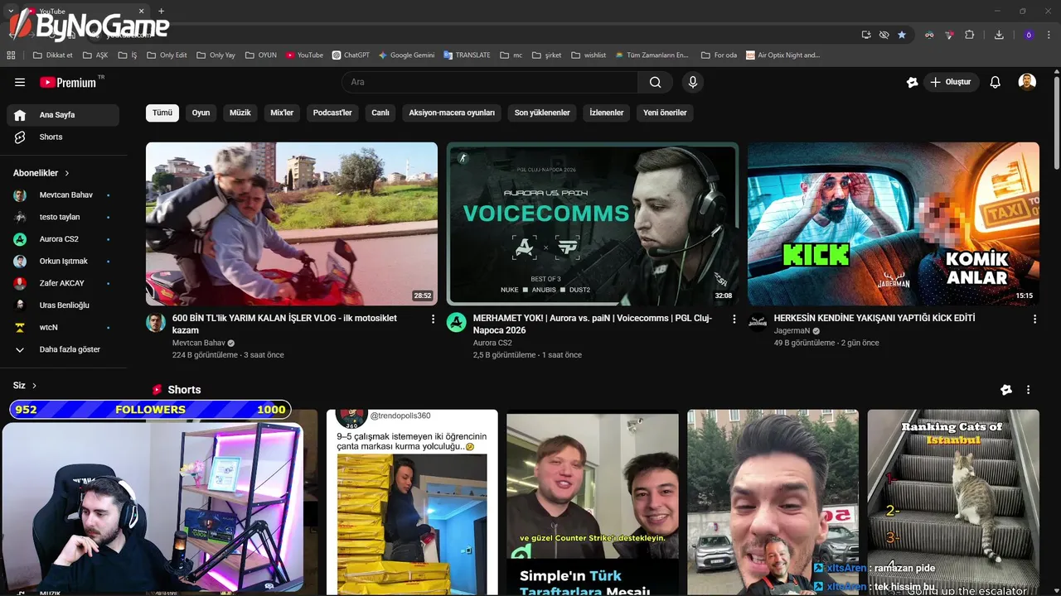Expand the Siz section
Screen dimensions: 1061x596
click(x=25, y=386)
